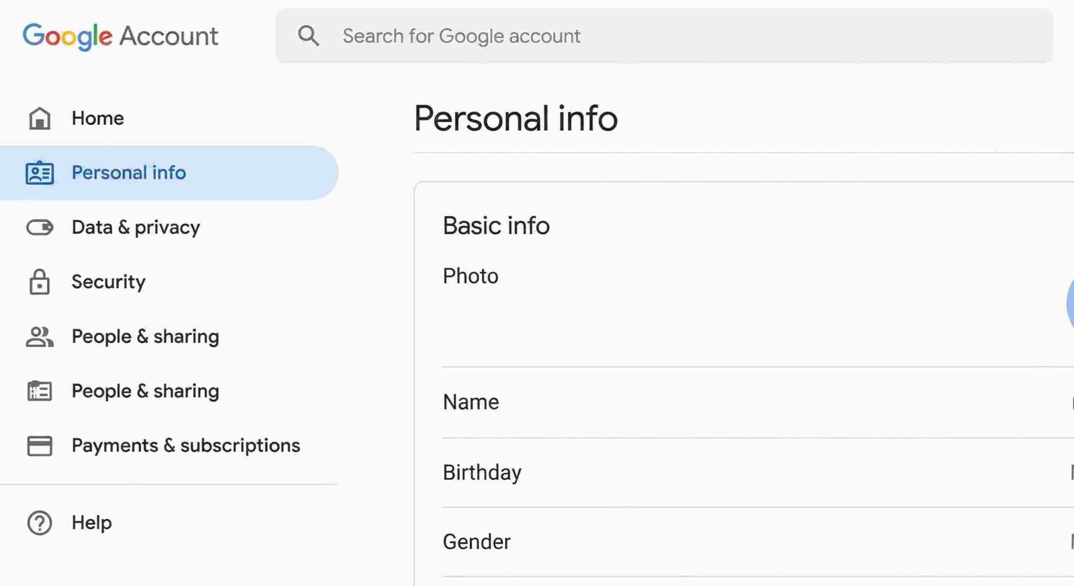Click the Data & privacy toggle icon

(x=39, y=228)
